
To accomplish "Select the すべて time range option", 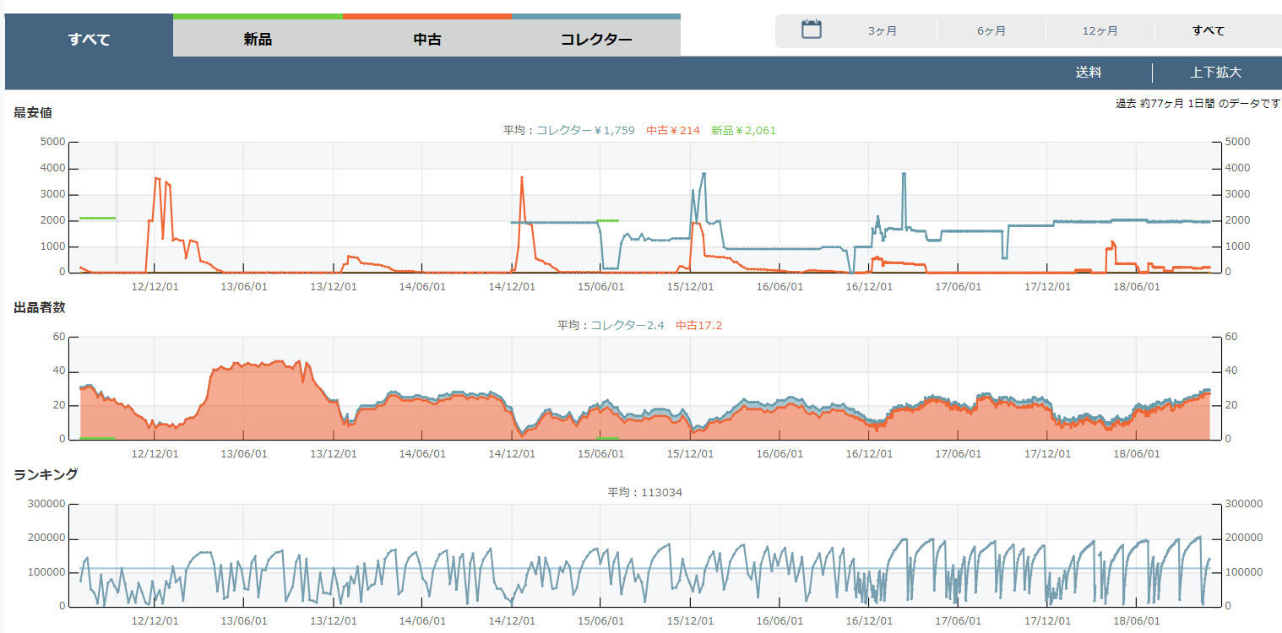I will 1208,31.
